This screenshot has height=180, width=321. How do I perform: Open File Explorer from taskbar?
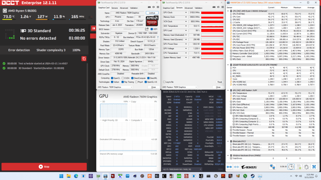pos(69,176)
